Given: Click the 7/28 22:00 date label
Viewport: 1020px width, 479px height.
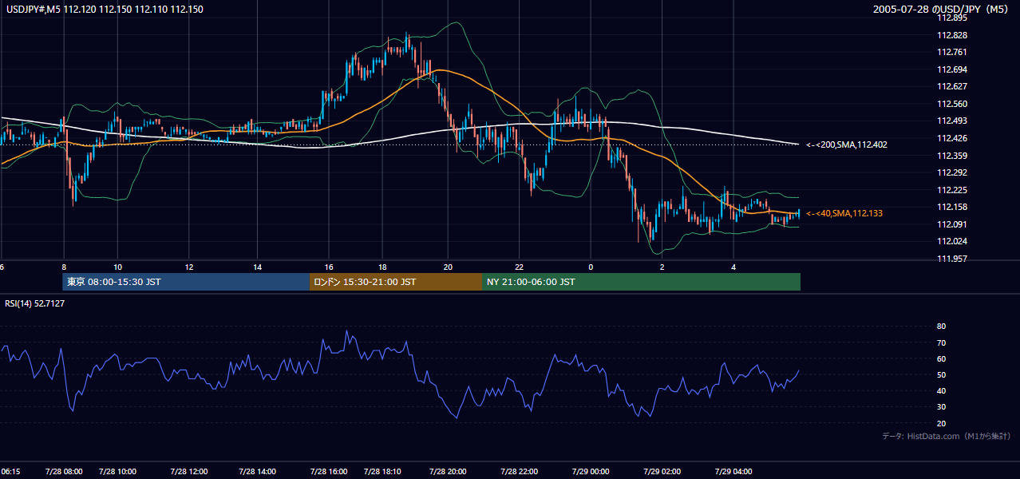Looking at the screenshot, I should coord(519,471).
